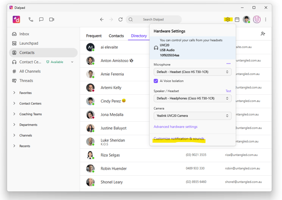Open ai elevaite contact avatar
The width and height of the screenshot is (282, 200).
pos(90,47)
